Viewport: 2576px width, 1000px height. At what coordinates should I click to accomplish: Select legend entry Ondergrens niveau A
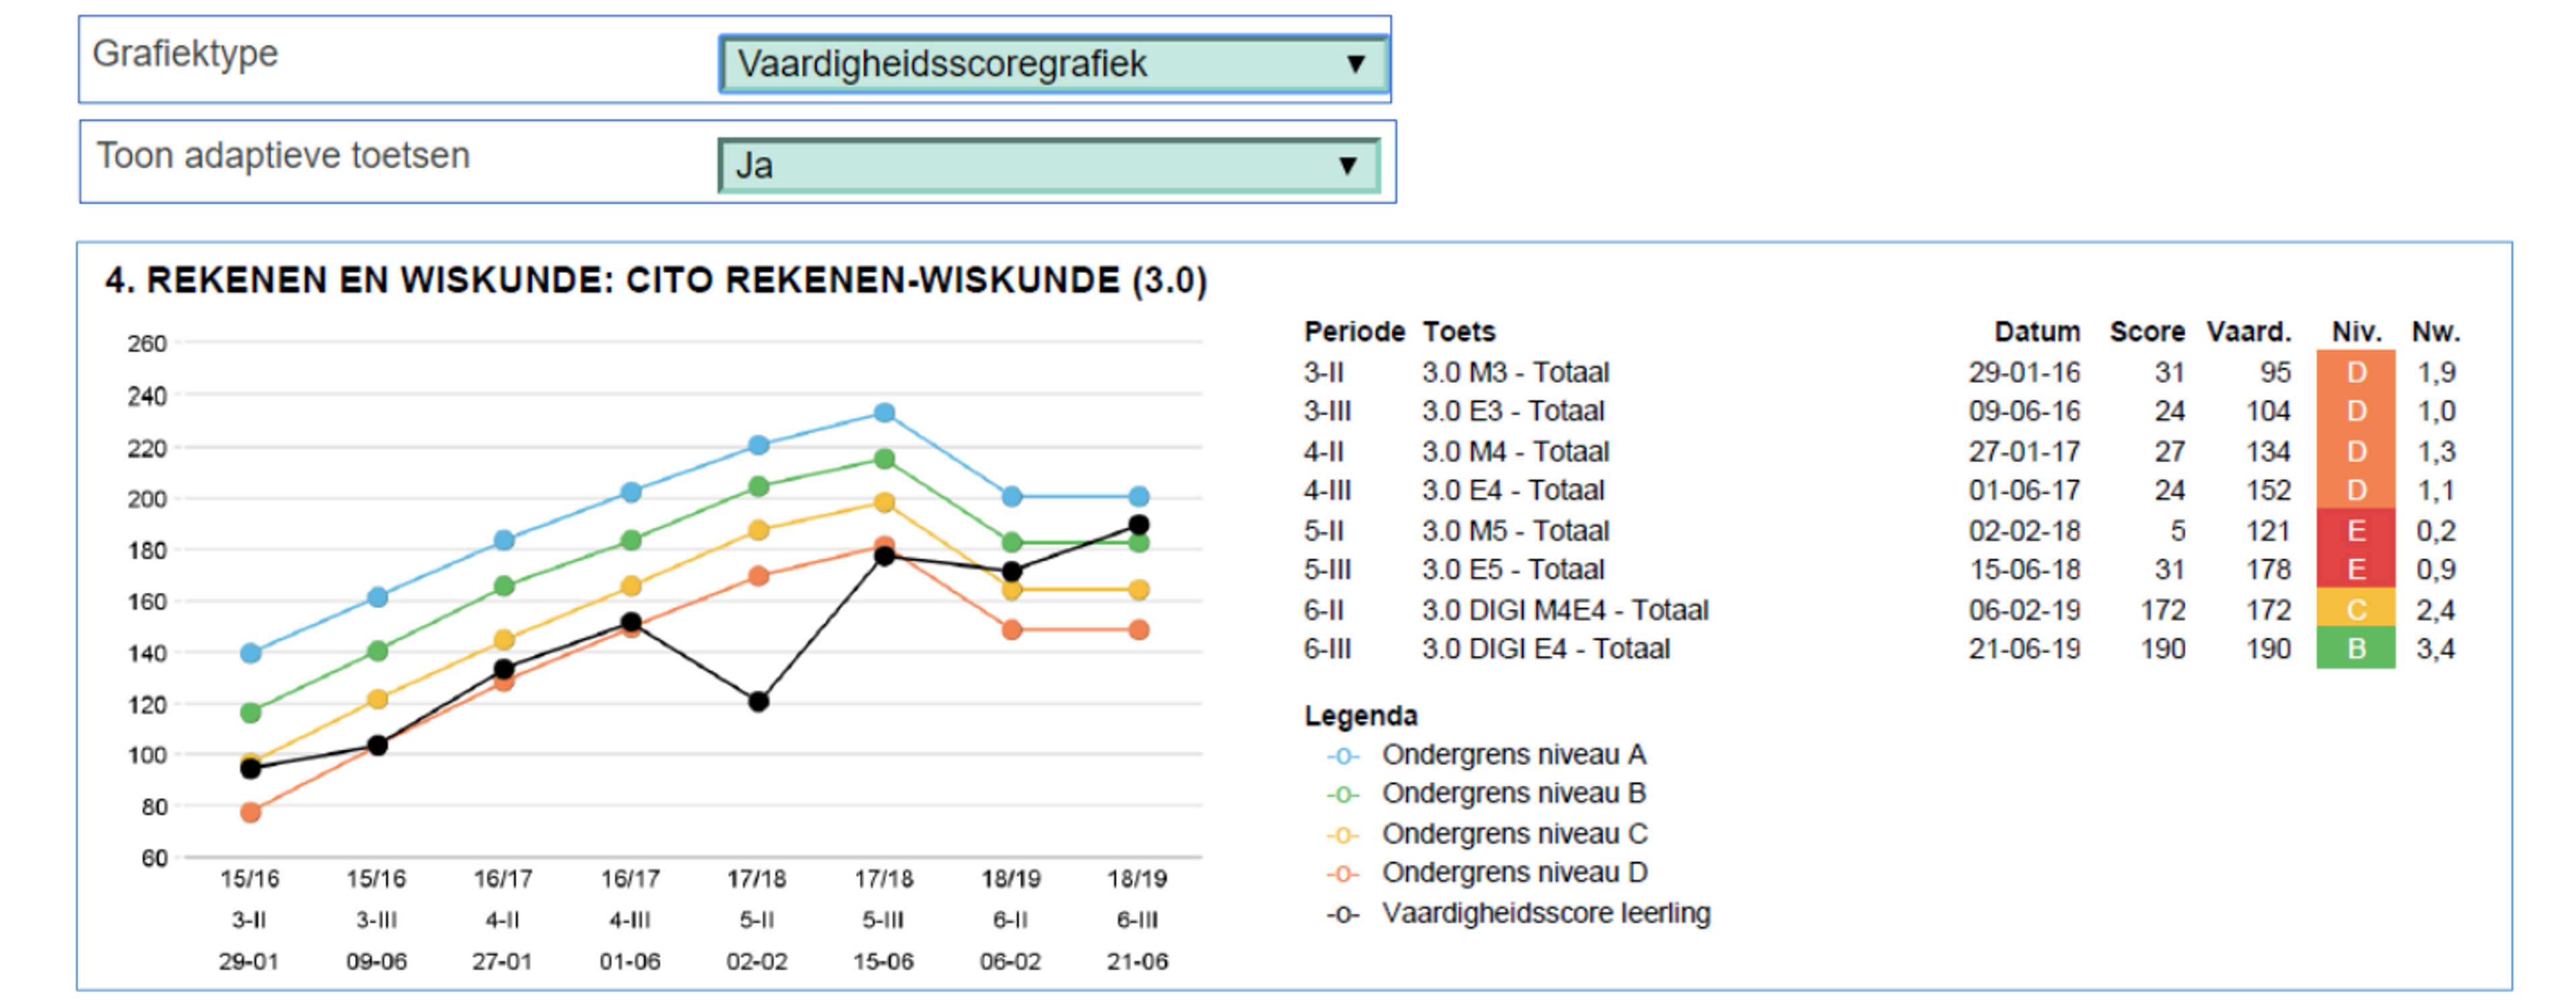tap(1486, 754)
